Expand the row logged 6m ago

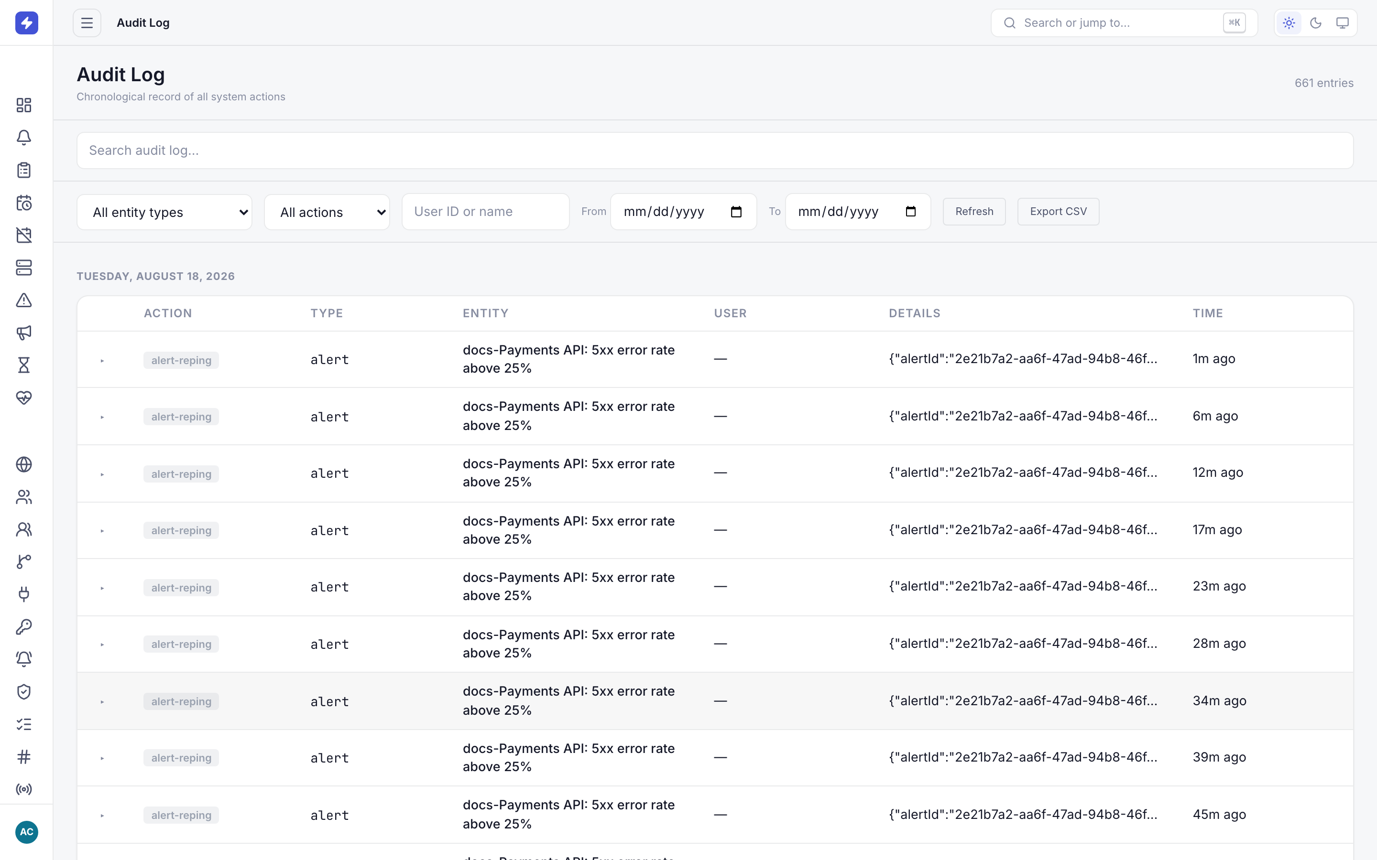coord(102,417)
